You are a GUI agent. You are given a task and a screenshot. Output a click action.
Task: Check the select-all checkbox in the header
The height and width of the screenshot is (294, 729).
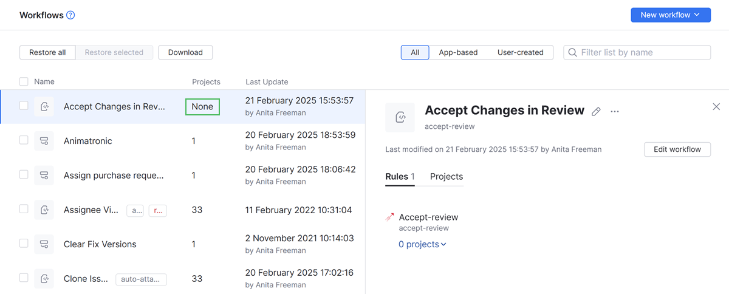[24, 81]
